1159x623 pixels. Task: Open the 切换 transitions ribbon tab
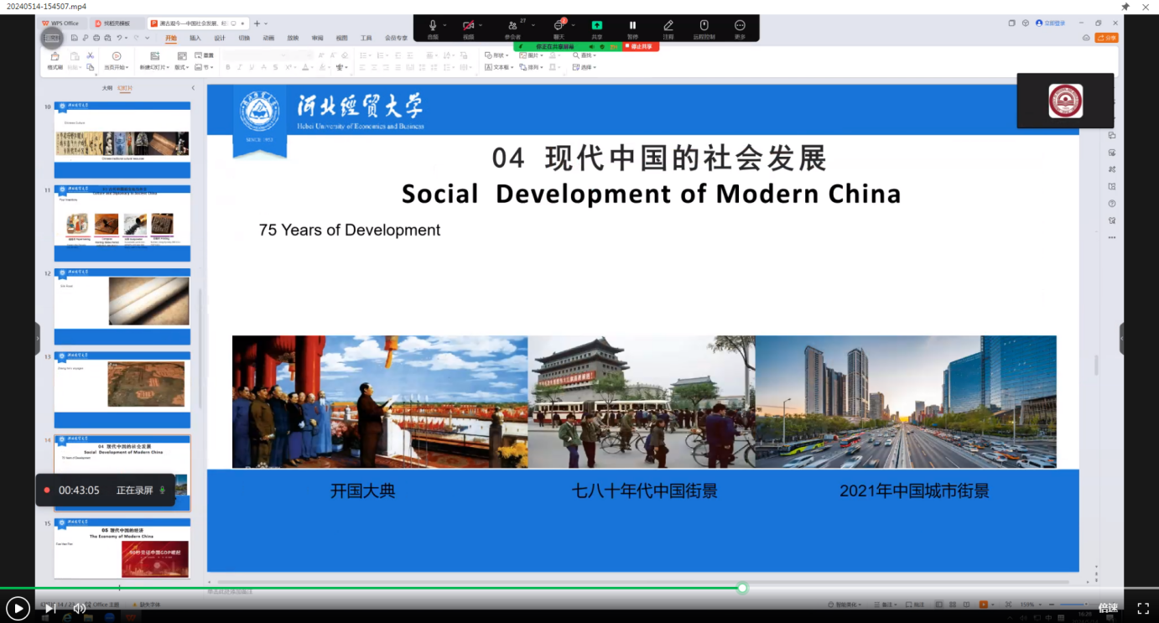[244, 38]
